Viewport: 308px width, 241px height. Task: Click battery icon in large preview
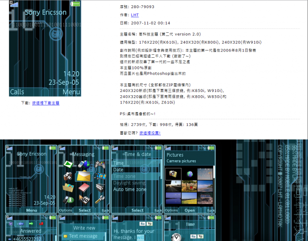pyautogui.click(x=75, y=4)
